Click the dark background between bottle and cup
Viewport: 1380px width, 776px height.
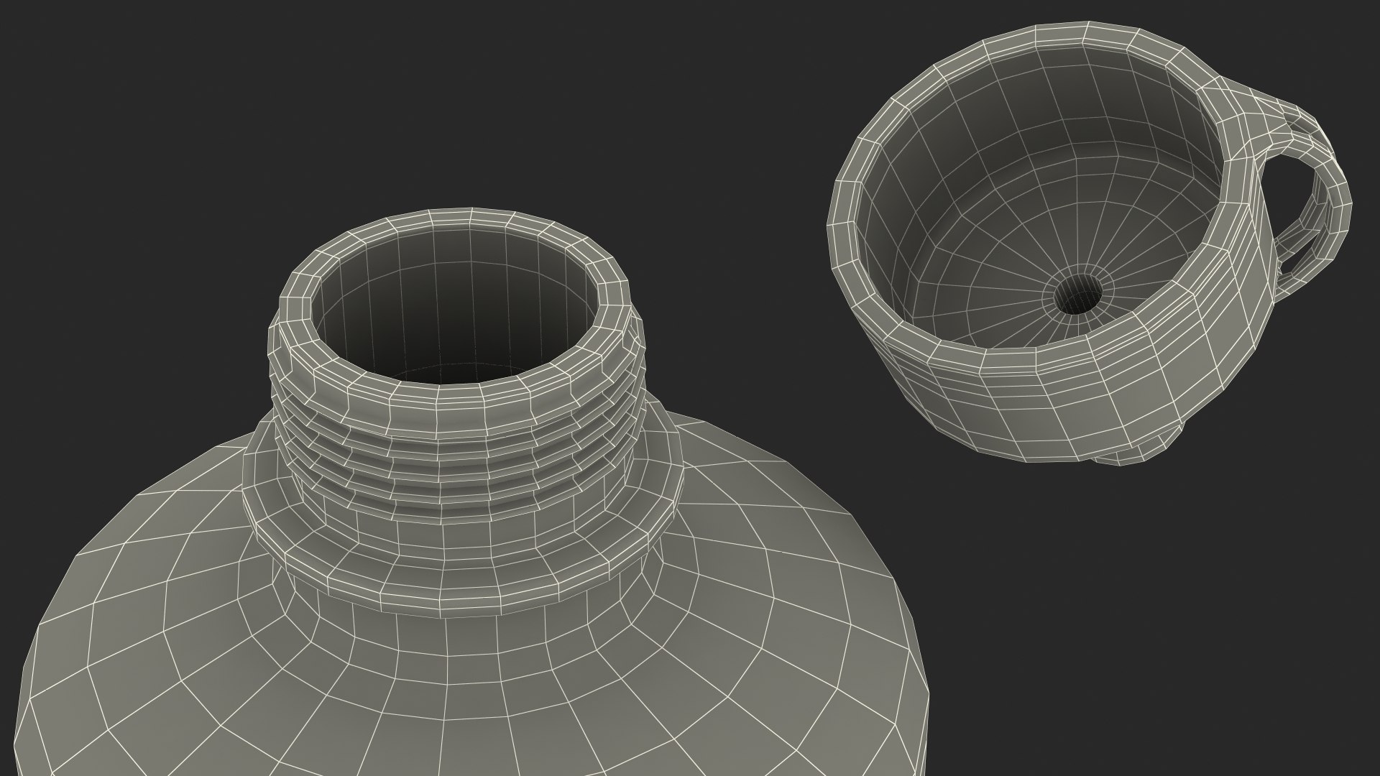tap(740, 251)
